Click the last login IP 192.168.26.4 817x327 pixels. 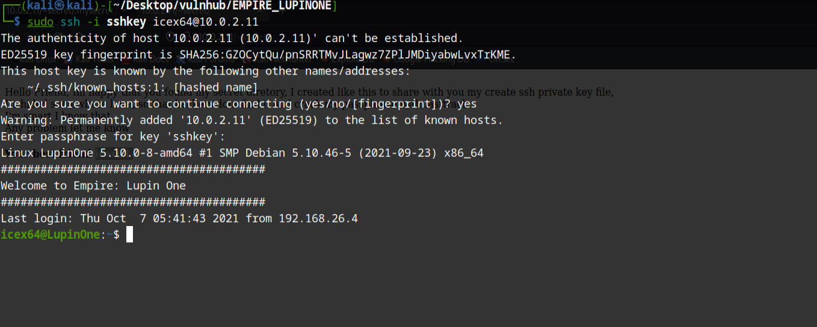pyautogui.click(x=318, y=218)
